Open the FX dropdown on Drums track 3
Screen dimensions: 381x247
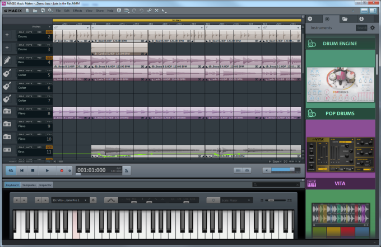coord(49,45)
